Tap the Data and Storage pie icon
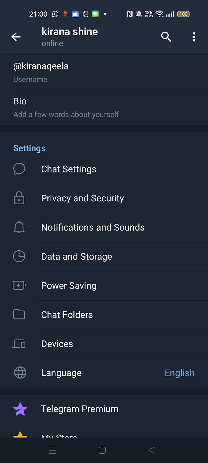The width and height of the screenshot is (208, 463). tap(19, 256)
